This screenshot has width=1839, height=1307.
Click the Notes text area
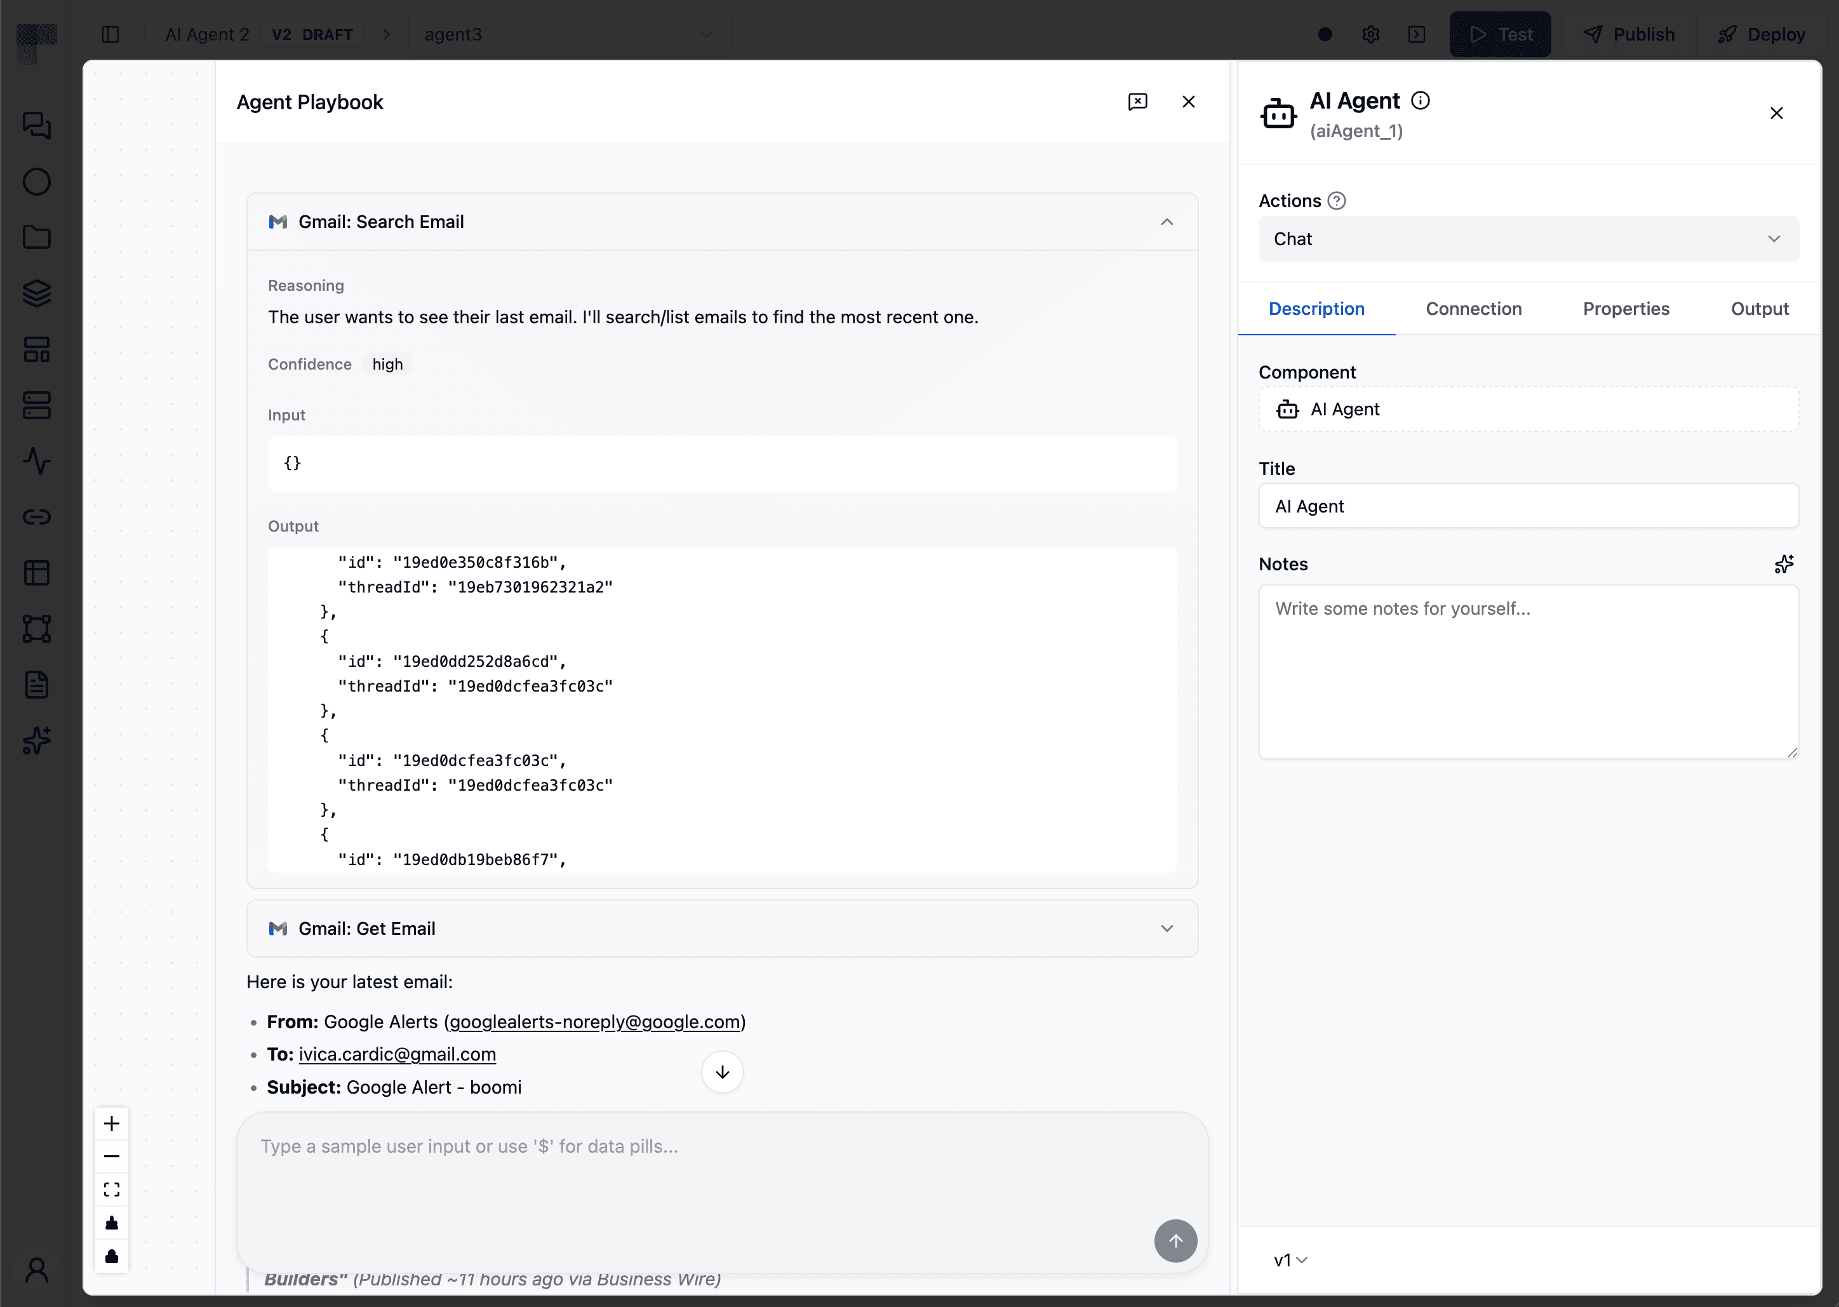click(1528, 672)
